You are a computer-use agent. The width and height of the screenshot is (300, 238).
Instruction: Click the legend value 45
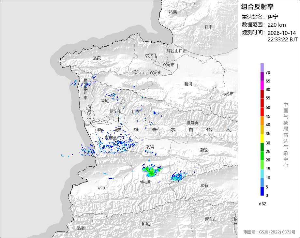point(268,116)
